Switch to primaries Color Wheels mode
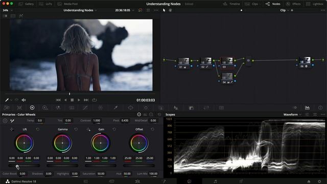 [139, 114]
